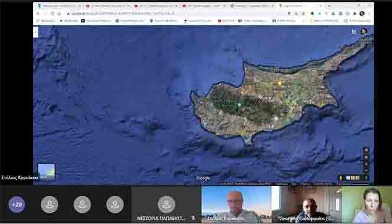Go back with the browser back arrow
The image size is (392, 224).
(38, 13)
